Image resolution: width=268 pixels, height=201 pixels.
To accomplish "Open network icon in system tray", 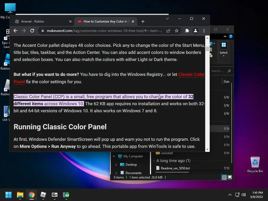I will [237, 195].
